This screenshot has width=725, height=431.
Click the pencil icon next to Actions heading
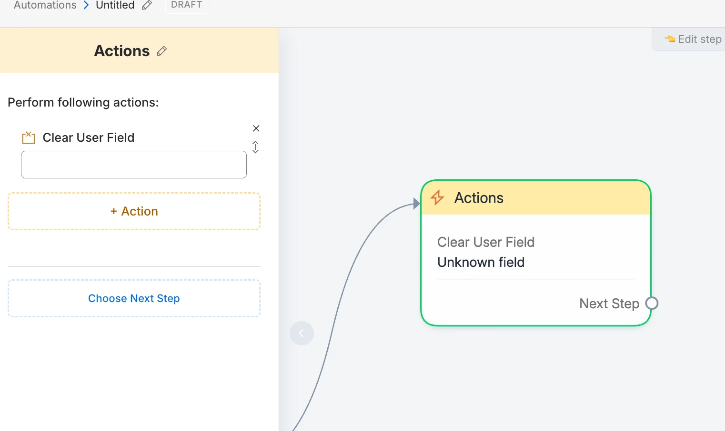tap(162, 51)
